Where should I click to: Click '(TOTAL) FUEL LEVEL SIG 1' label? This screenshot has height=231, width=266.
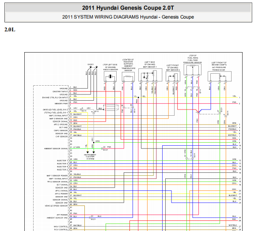(x=56, y=113)
